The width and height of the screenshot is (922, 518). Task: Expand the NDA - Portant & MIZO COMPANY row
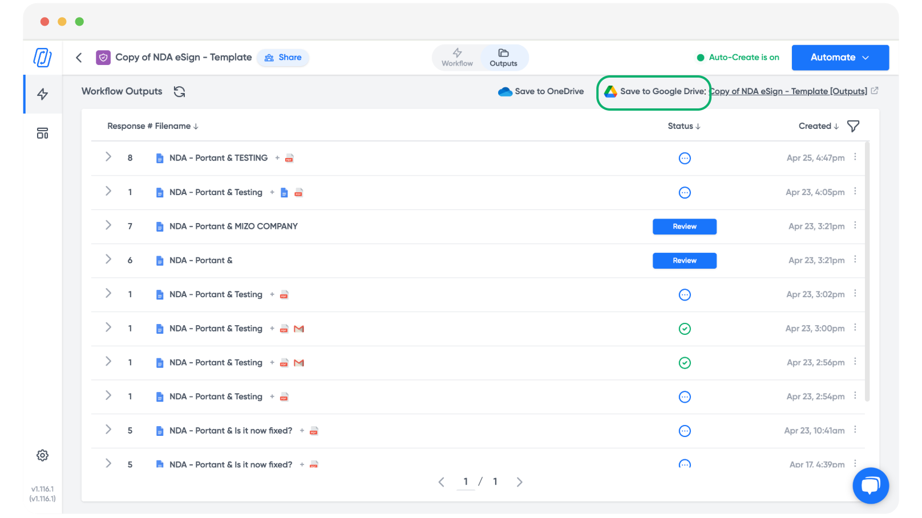108,225
